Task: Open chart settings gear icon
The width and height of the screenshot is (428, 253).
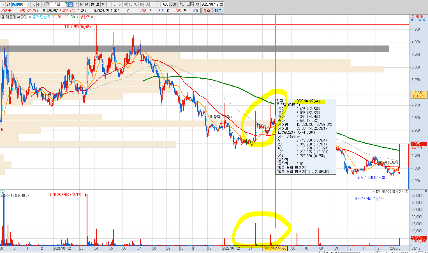Action: (x=198, y=4)
